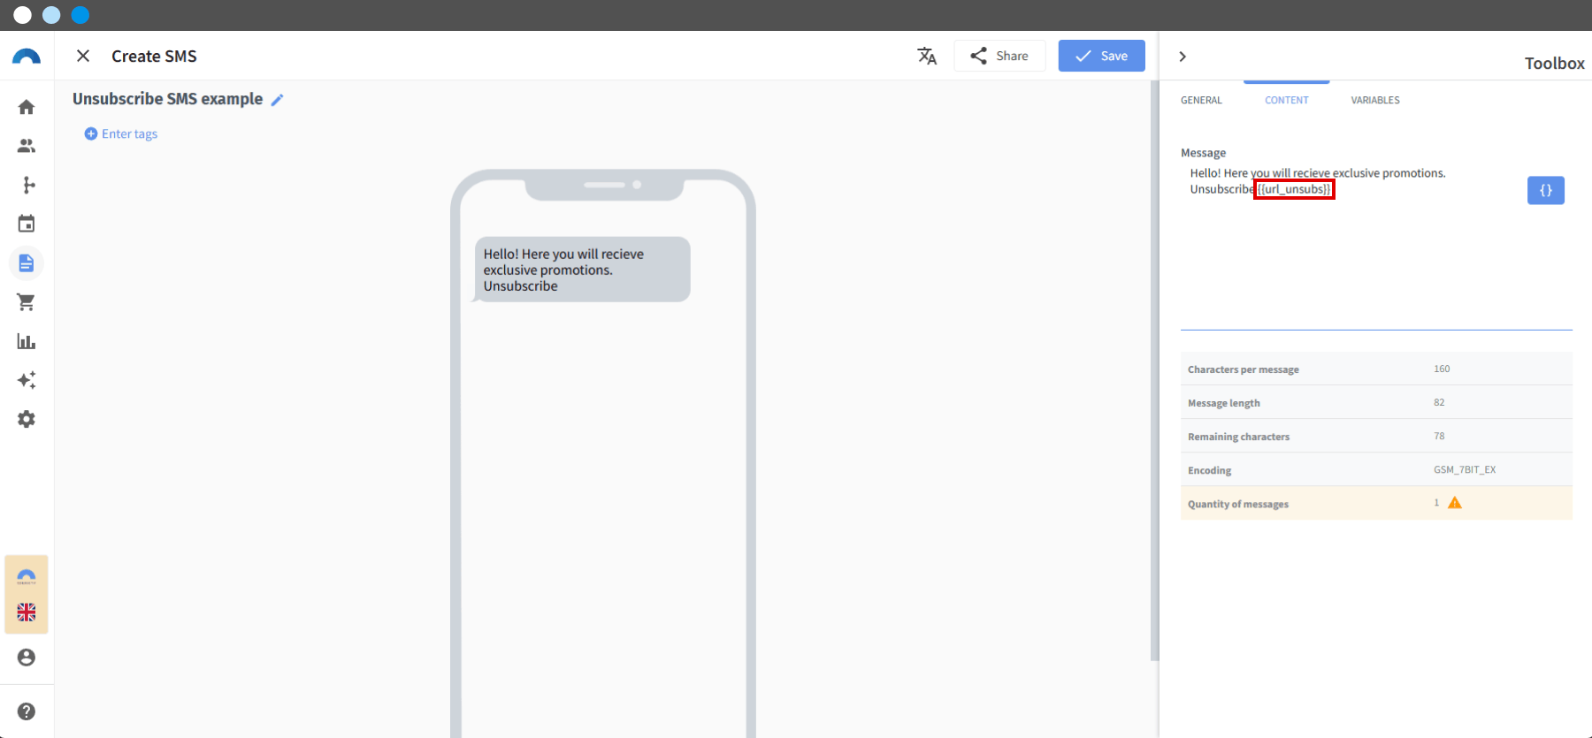Click the UK flag language icon

click(27, 612)
